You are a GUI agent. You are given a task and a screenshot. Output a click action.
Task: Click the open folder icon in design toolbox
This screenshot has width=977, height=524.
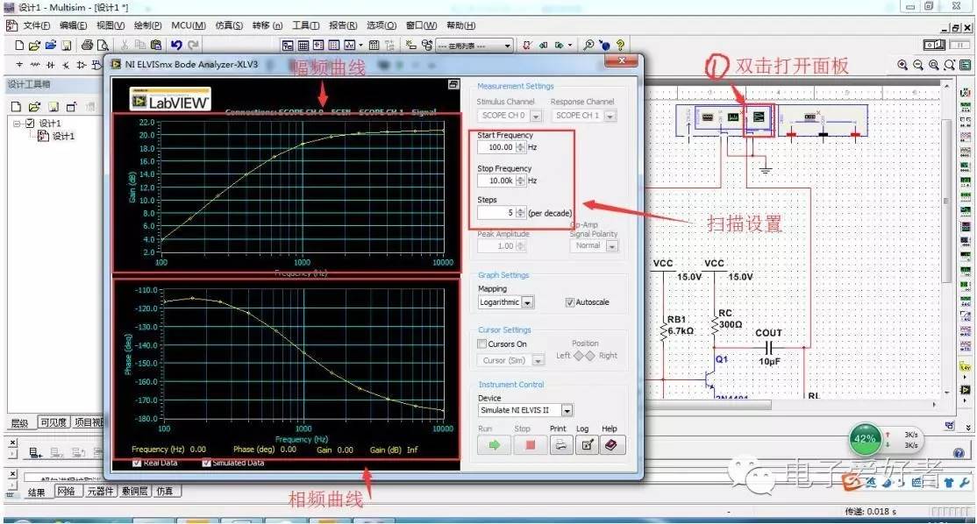(x=34, y=106)
